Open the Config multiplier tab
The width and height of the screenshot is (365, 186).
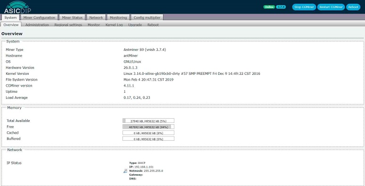pyautogui.click(x=147, y=17)
